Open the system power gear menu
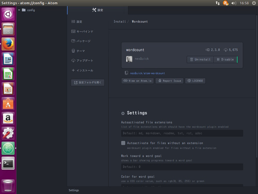This screenshot has width=258, height=194. pyautogui.click(x=254, y=3)
